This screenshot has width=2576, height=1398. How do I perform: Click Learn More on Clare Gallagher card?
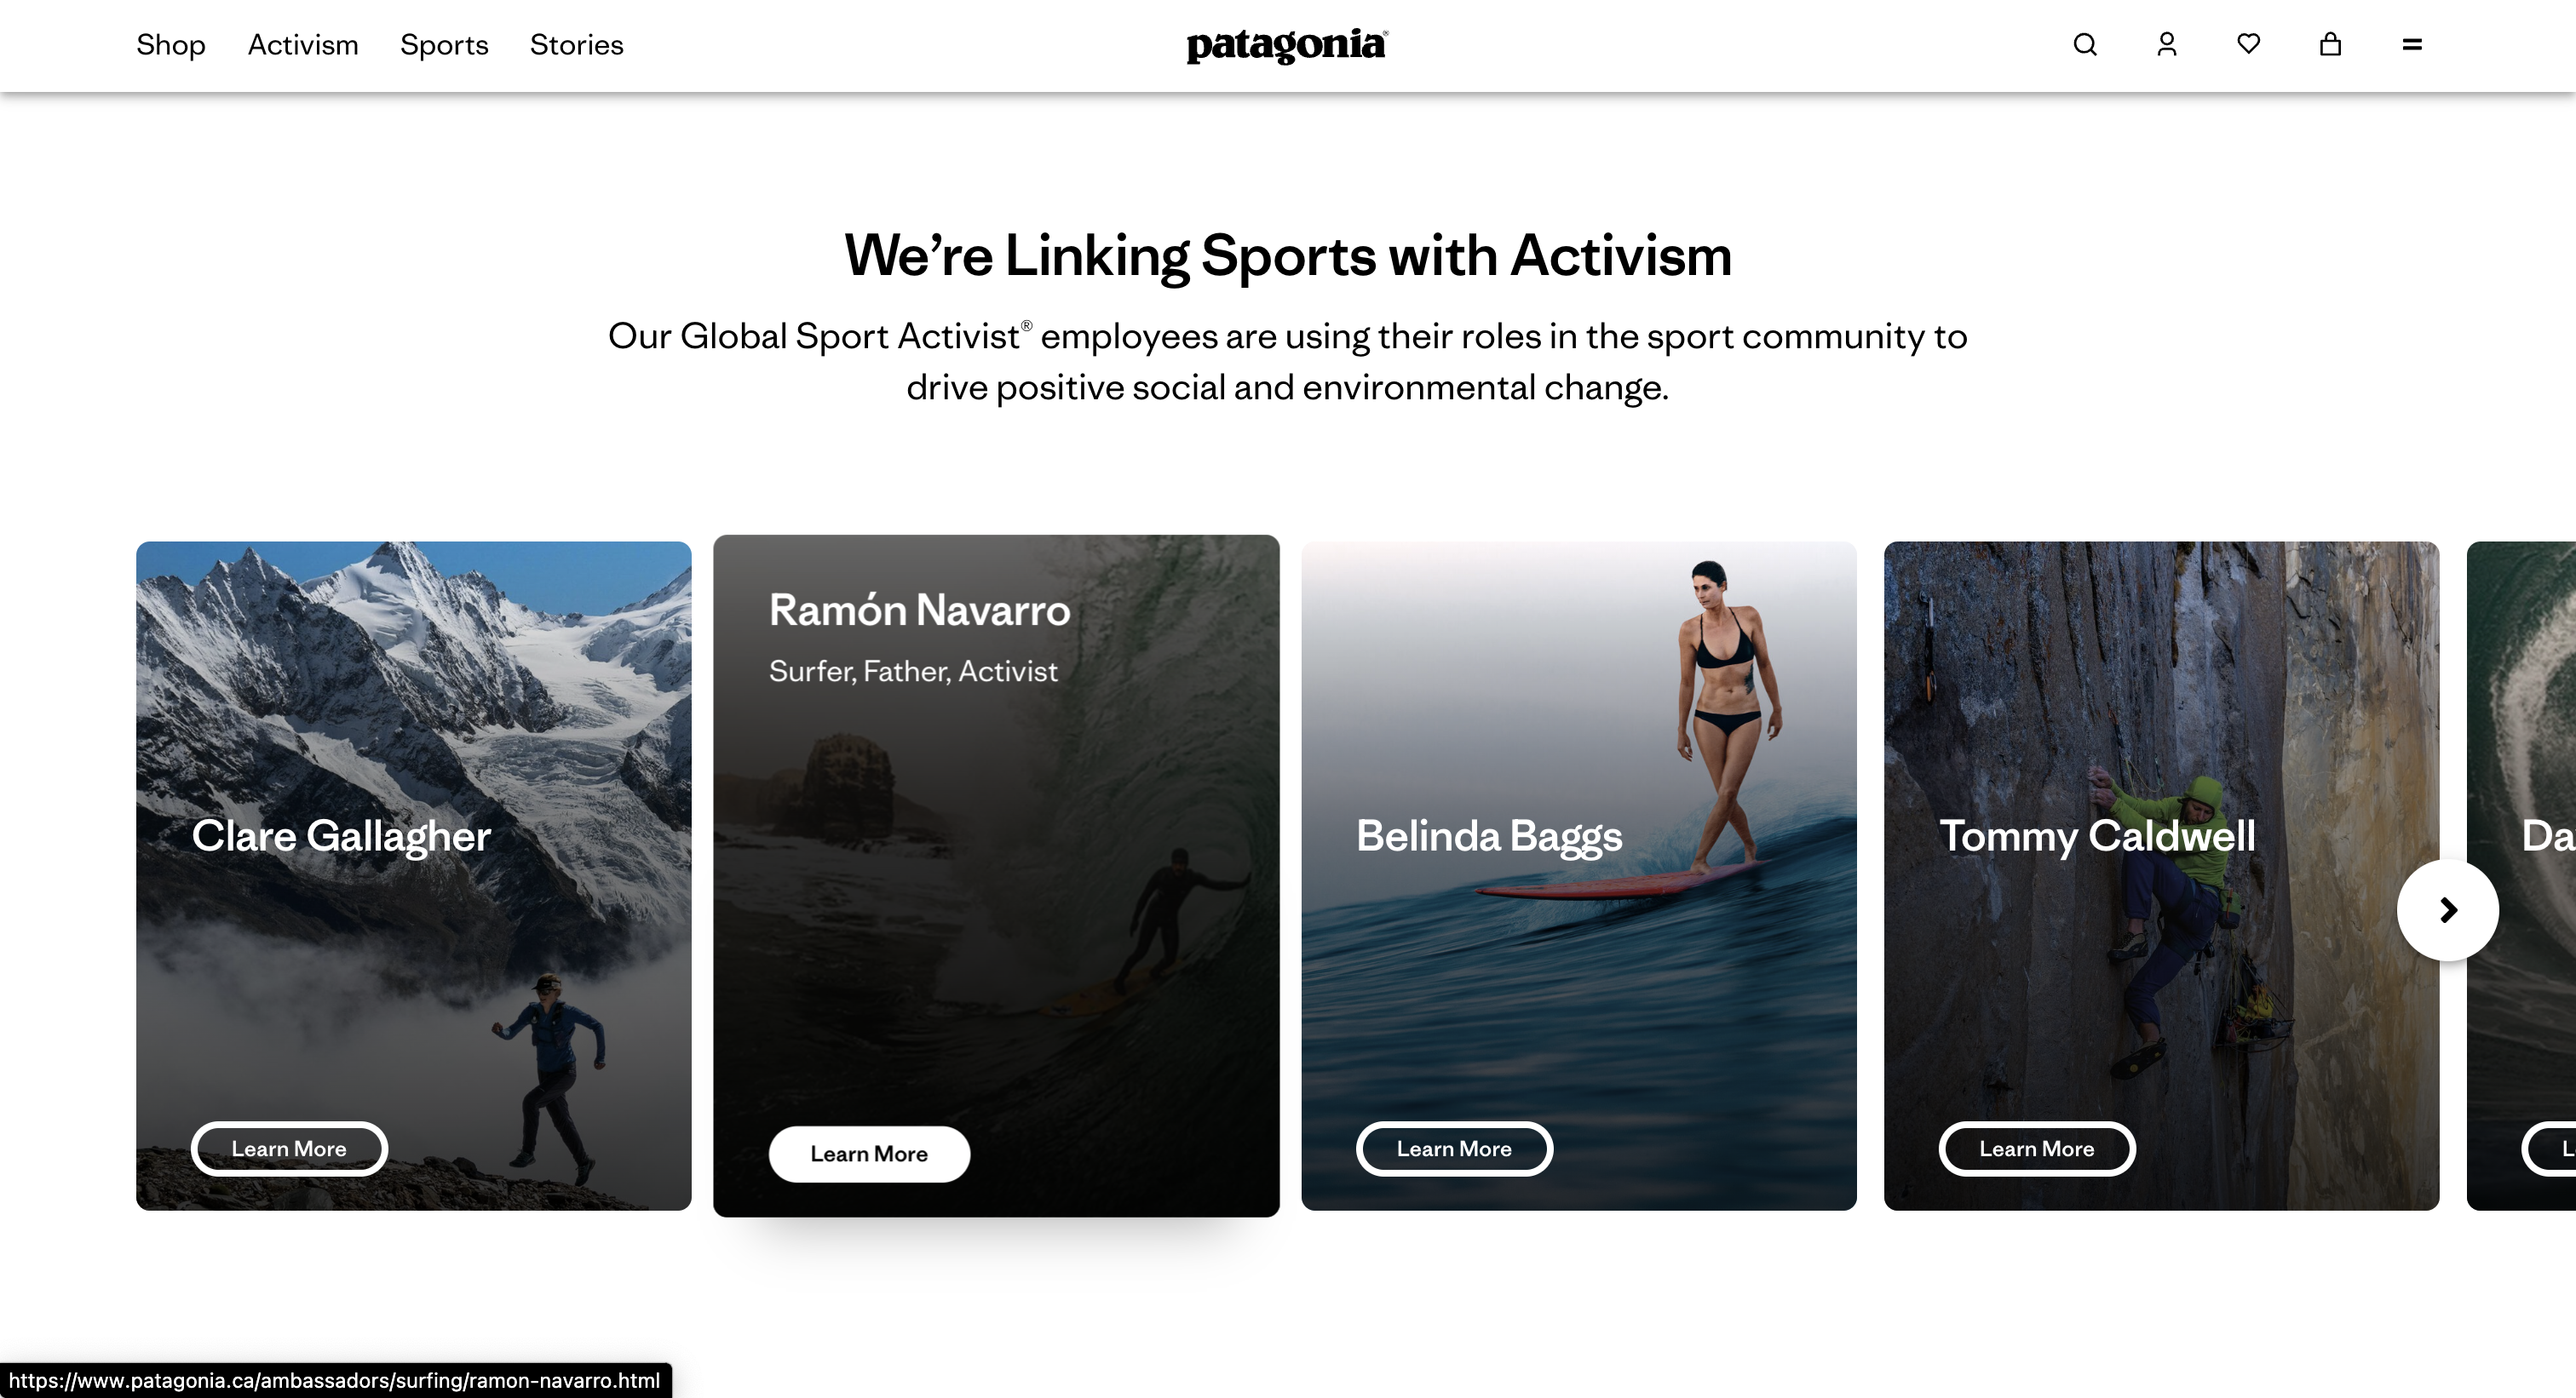(x=289, y=1149)
